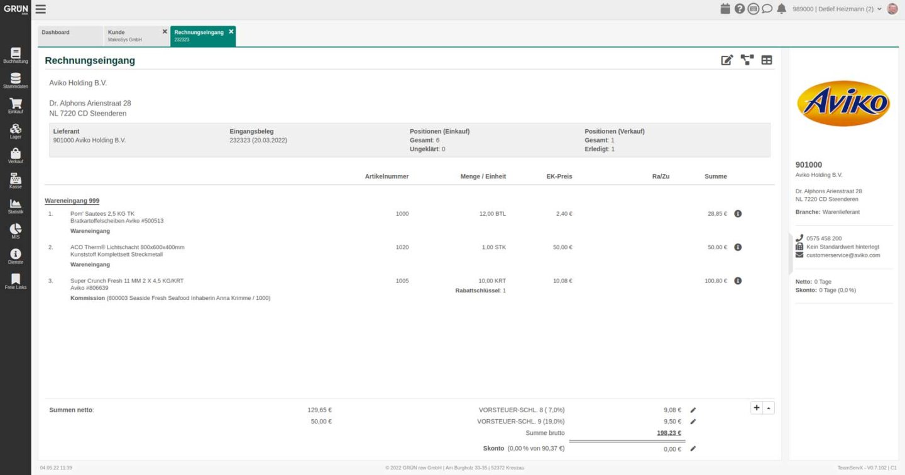Navigate to Lager in the sidebar
The image size is (905, 475).
(x=16, y=131)
